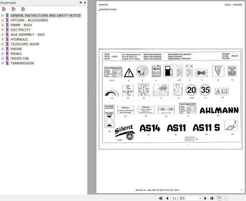The width and height of the screenshot is (246, 201).
Task: Jump to the last page
Action: tap(212, 198)
